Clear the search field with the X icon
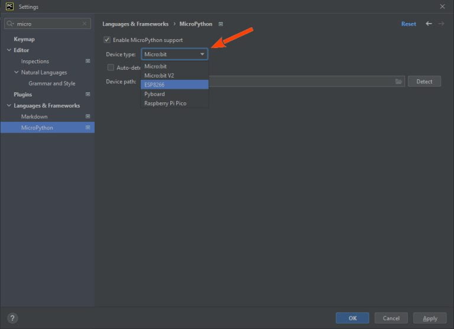The image size is (454, 329). point(85,24)
